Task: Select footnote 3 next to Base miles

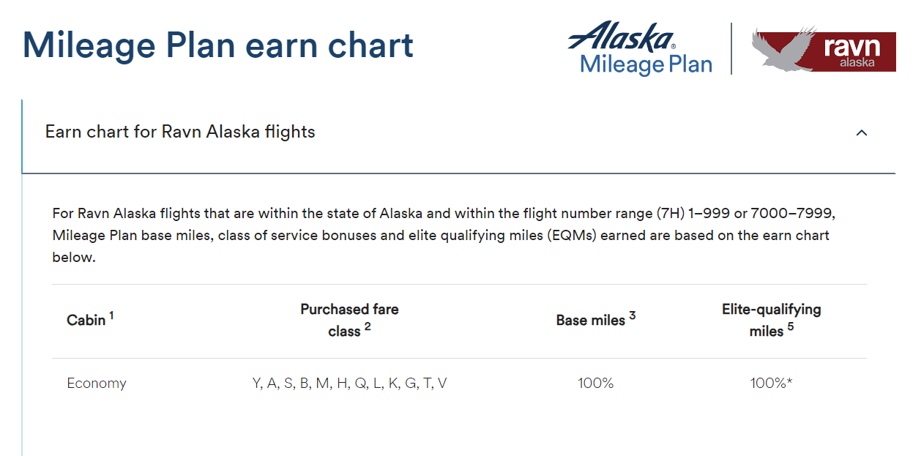Action: click(633, 314)
